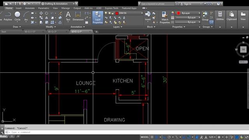Open the Home ribbon tab

point(9,8)
